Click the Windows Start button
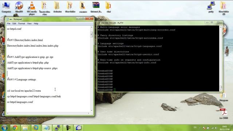This screenshot has width=233, height=131. coord(4,128)
